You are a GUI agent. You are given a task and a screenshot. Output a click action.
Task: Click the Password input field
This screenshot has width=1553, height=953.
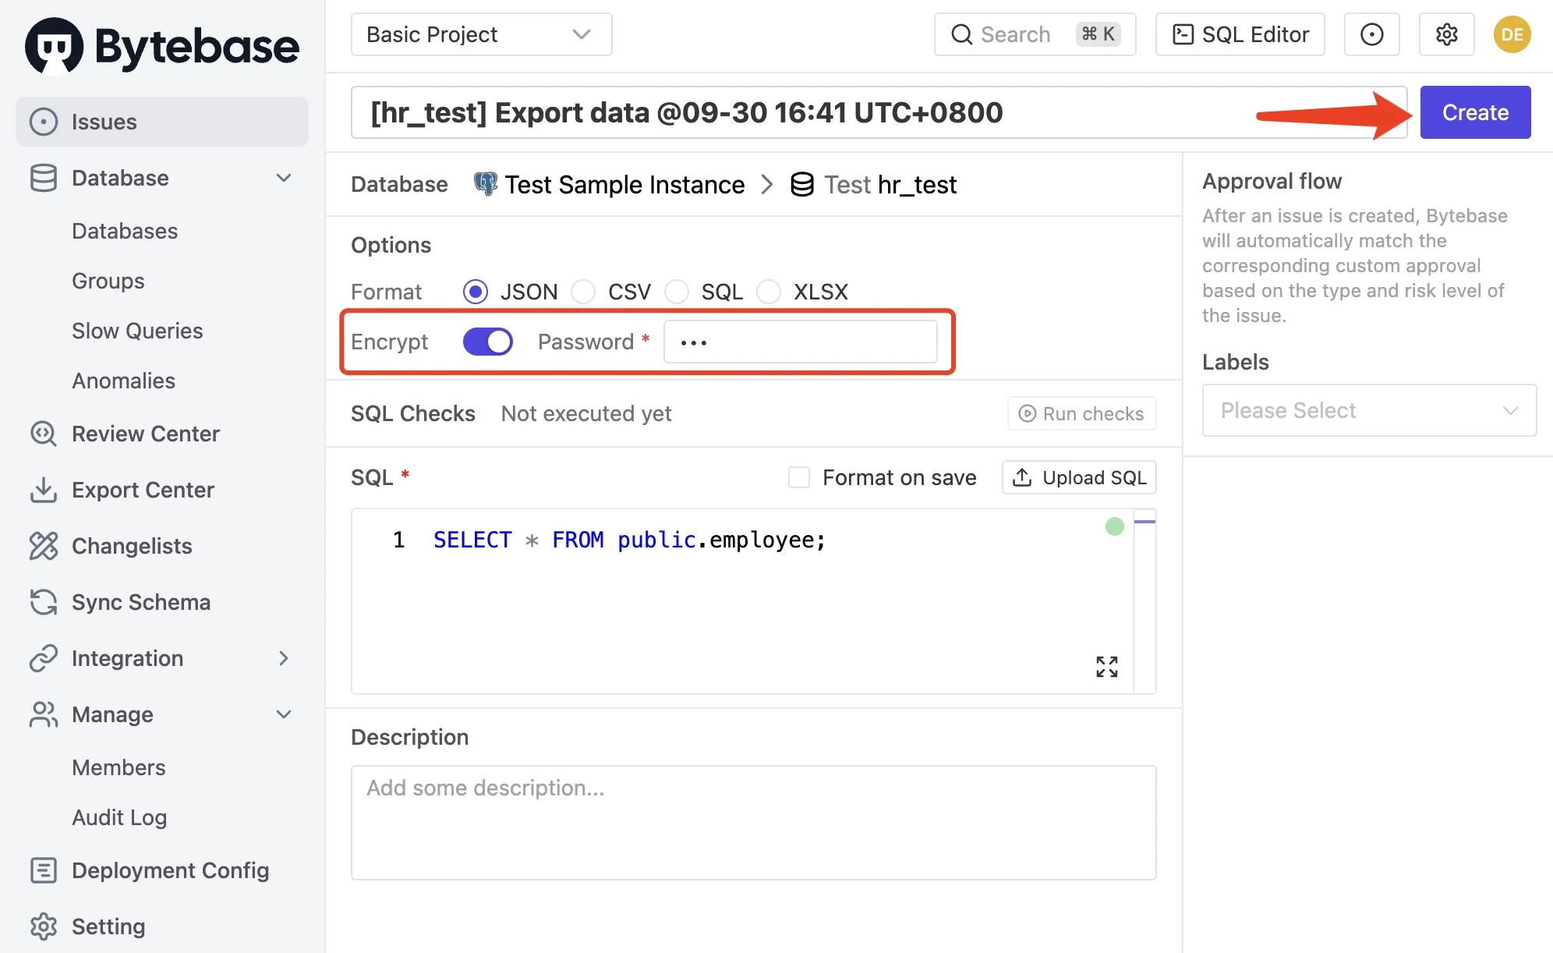800,342
